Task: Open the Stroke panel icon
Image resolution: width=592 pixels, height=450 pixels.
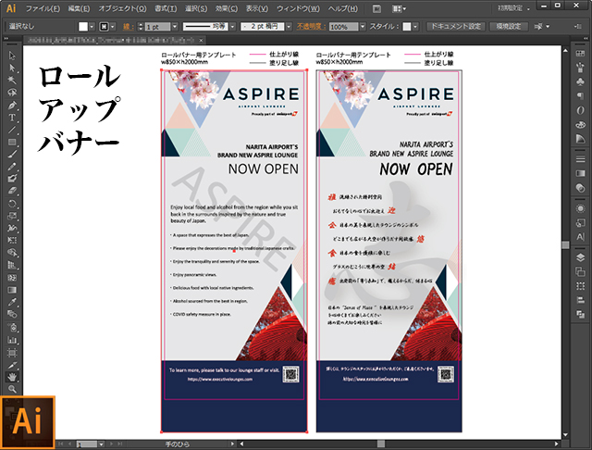Action: 580,159
